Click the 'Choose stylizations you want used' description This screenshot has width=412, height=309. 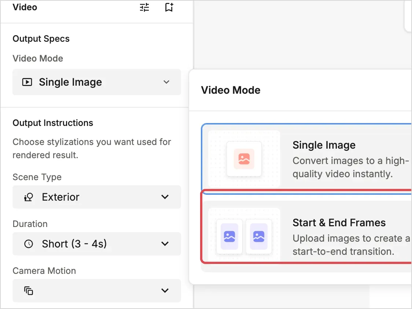tap(92, 148)
